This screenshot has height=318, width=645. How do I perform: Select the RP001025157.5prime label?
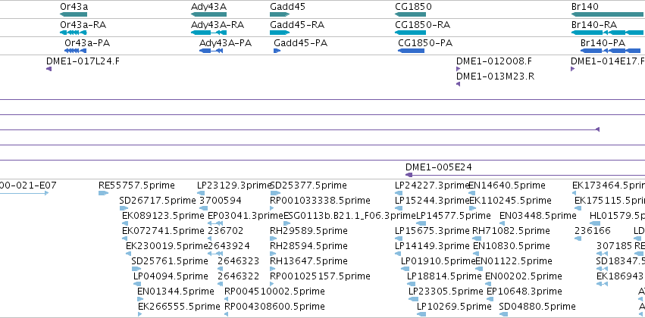click(321, 276)
